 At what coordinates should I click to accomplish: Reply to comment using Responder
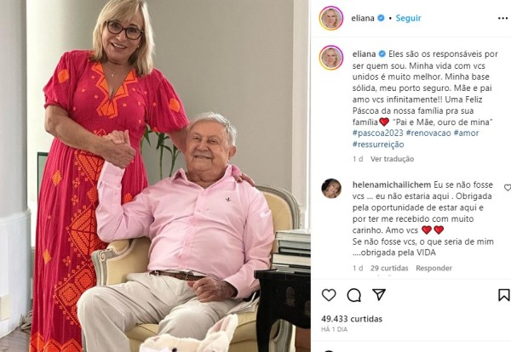(433, 268)
